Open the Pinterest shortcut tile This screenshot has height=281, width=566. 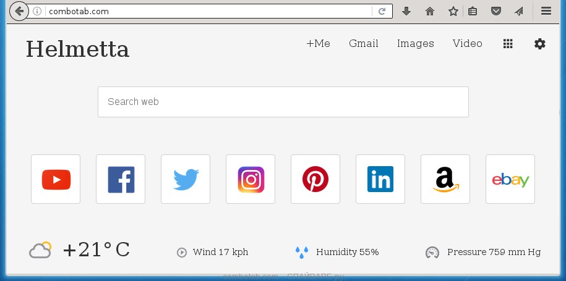(x=315, y=179)
